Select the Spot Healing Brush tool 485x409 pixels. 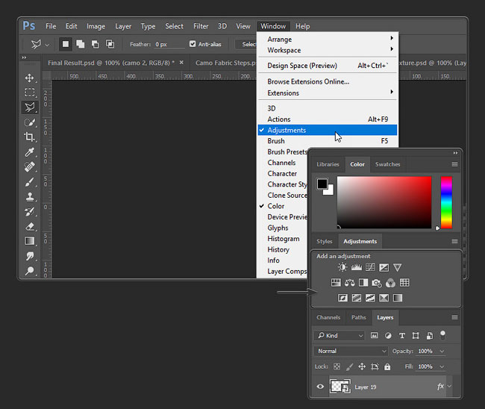pyautogui.click(x=30, y=167)
